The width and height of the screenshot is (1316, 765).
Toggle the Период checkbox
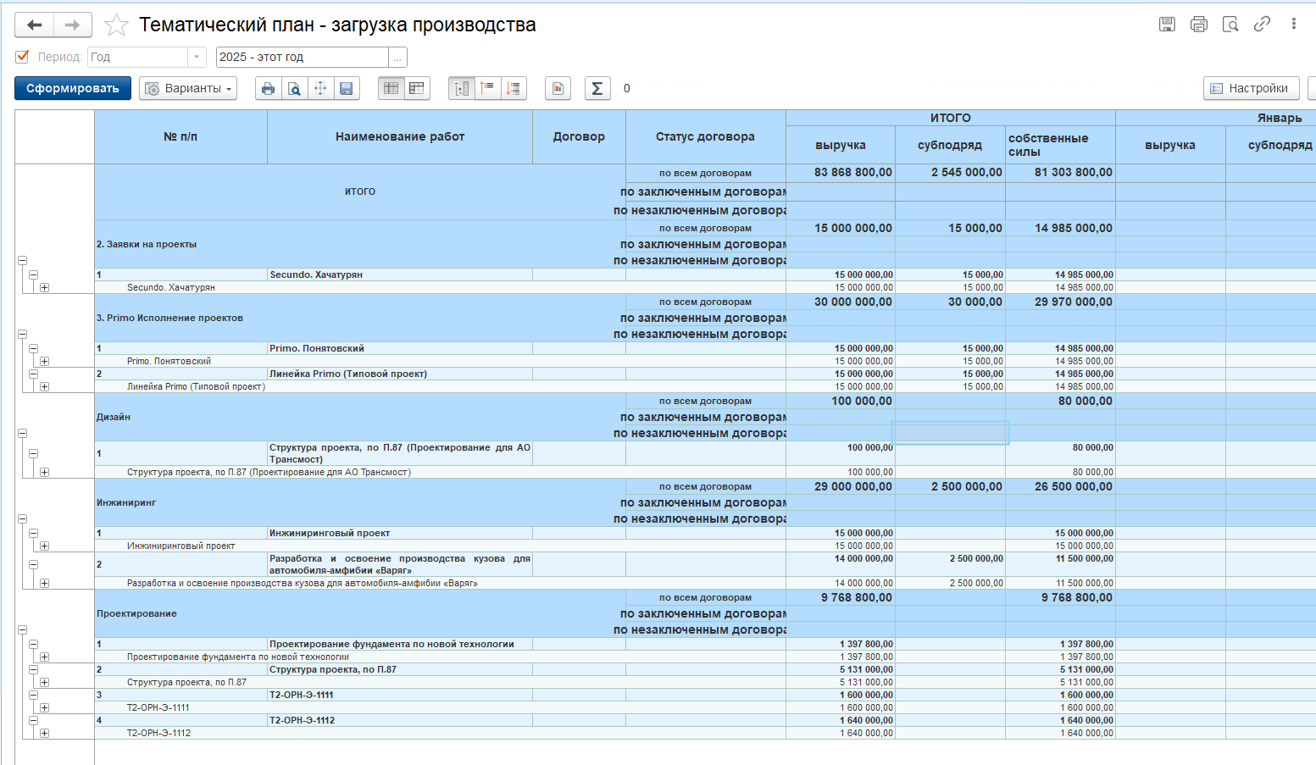[23, 57]
